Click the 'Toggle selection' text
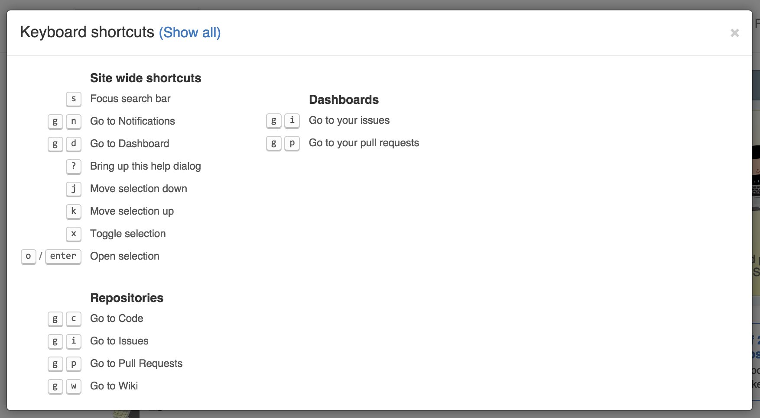Image resolution: width=760 pixels, height=418 pixels. pos(128,234)
